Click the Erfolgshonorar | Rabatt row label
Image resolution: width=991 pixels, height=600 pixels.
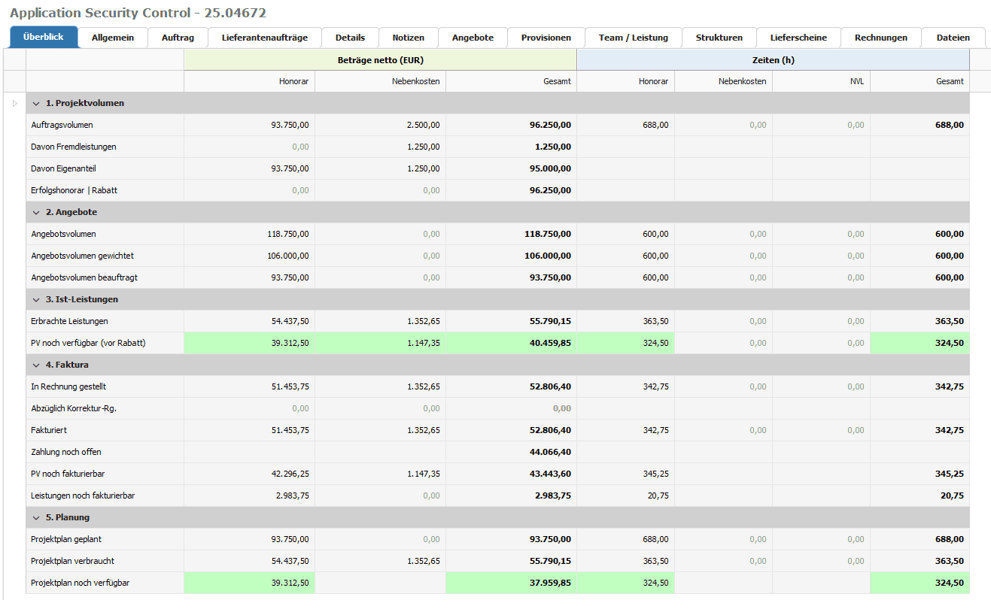coord(74,191)
